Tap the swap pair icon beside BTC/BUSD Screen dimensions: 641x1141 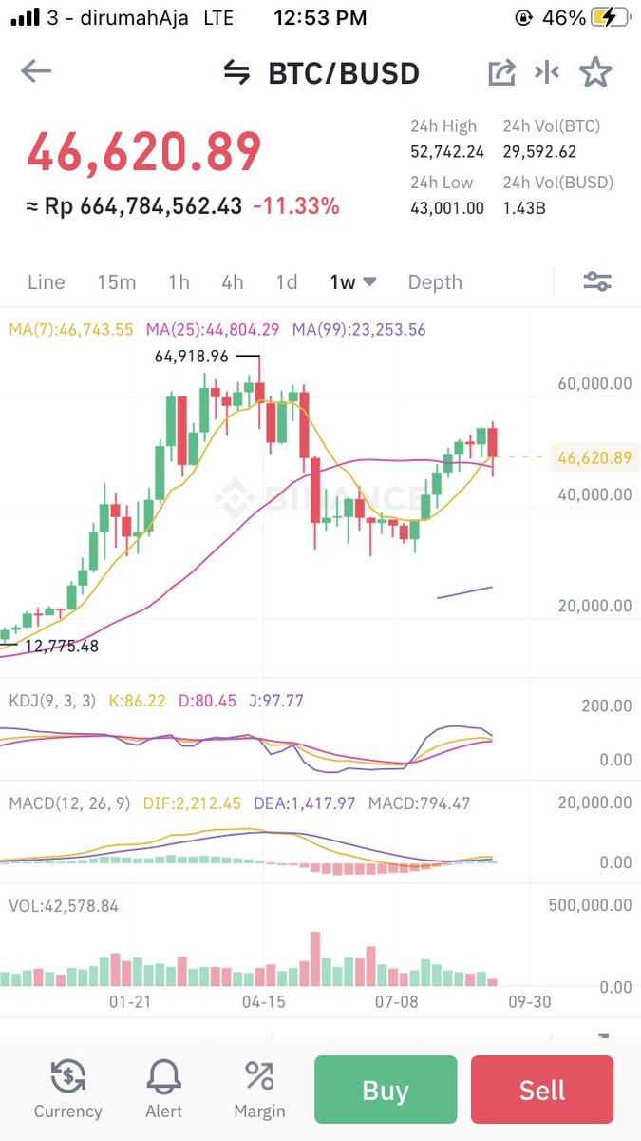pyautogui.click(x=236, y=73)
